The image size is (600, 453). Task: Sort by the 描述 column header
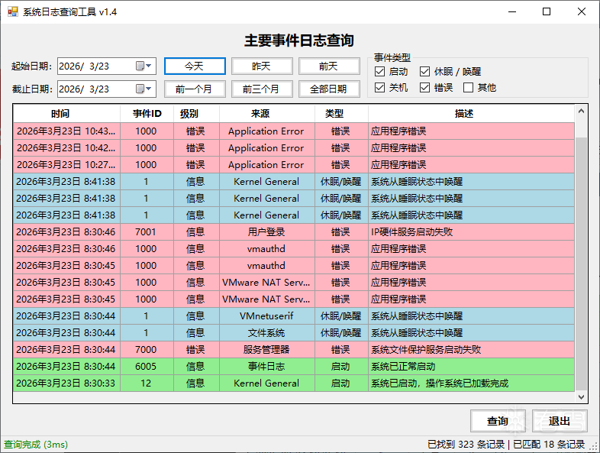[x=471, y=114]
